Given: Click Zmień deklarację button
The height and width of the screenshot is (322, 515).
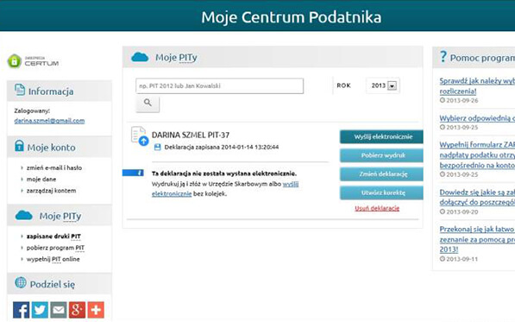Looking at the screenshot, I should pos(381,174).
